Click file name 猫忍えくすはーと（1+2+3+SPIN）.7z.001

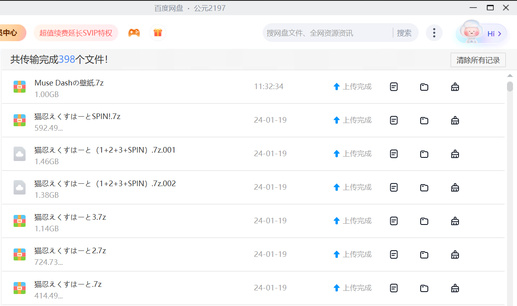point(105,150)
